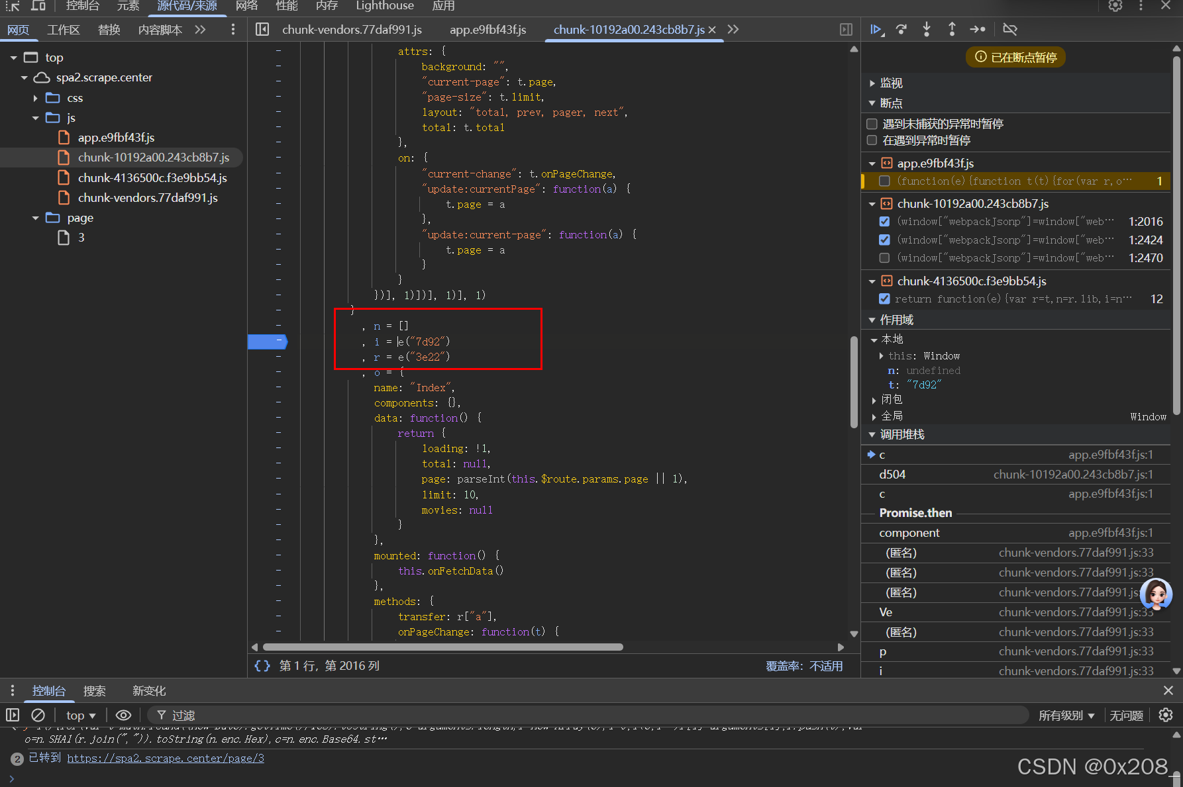Screen dimensions: 1183x787
Task: Disable breakpoint at 1:2016
Action: click(x=884, y=221)
